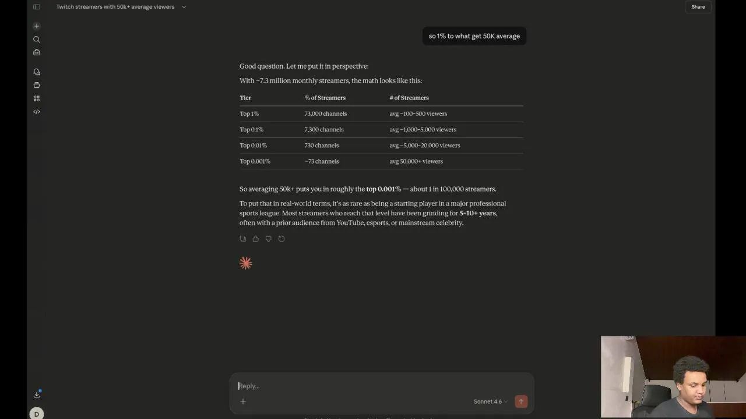746x419 pixels.
Task: Start a new chat with plus icon
Action: 37,26
